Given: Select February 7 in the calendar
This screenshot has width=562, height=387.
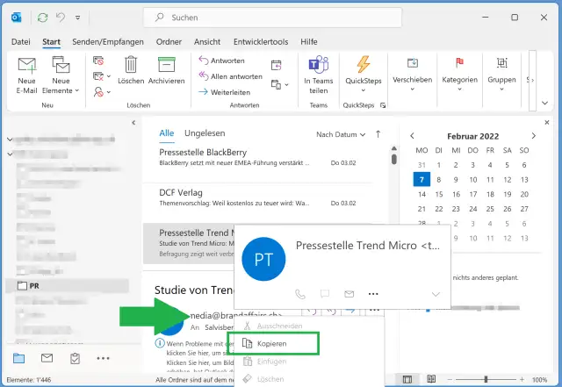Looking at the screenshot, I should [x=421, y=179].
